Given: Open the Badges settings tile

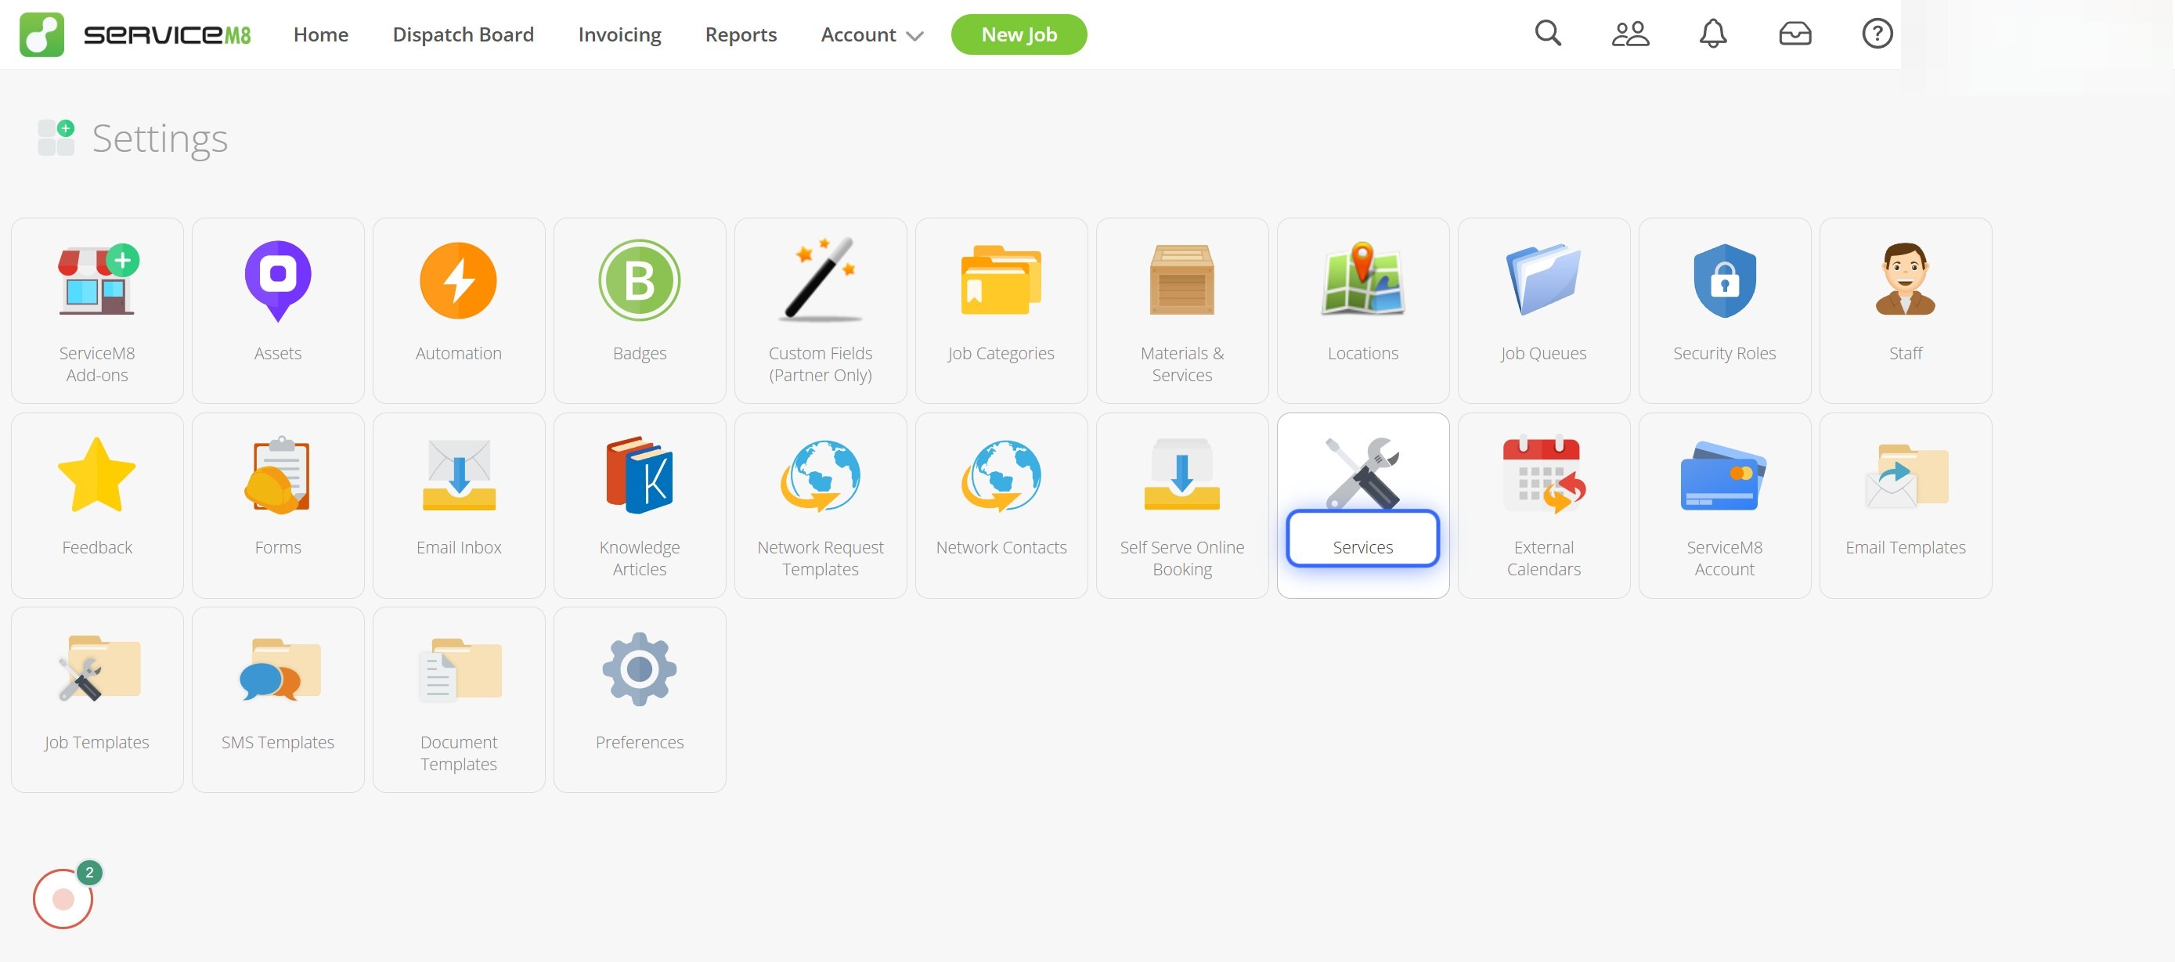Looking at the screenshot, I should point(639,311).
